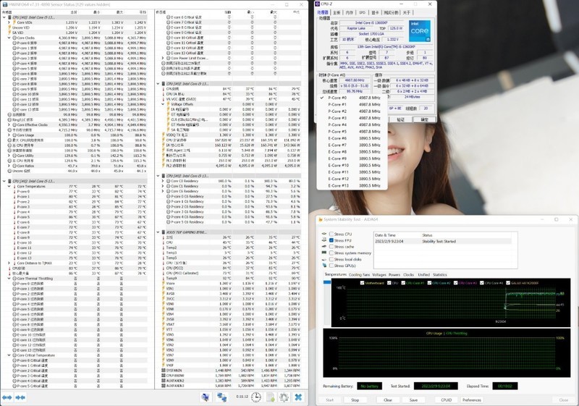Open the SPD tab in CPU-Z
The height and width of the screenshot is (406, 579).
(362, 12)
